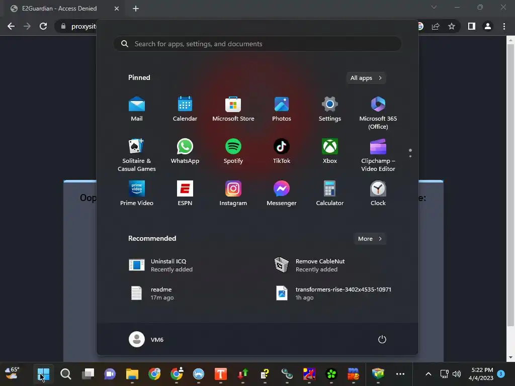Open the Photos app
The image size is (515, 386).
[282, 109]
